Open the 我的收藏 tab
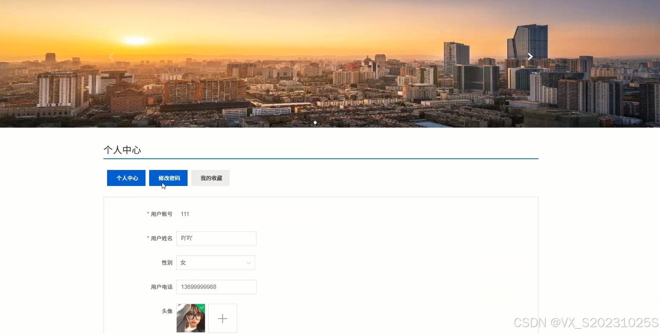The width and height of the screenshot is (660, 334). (x=211, y=178)
